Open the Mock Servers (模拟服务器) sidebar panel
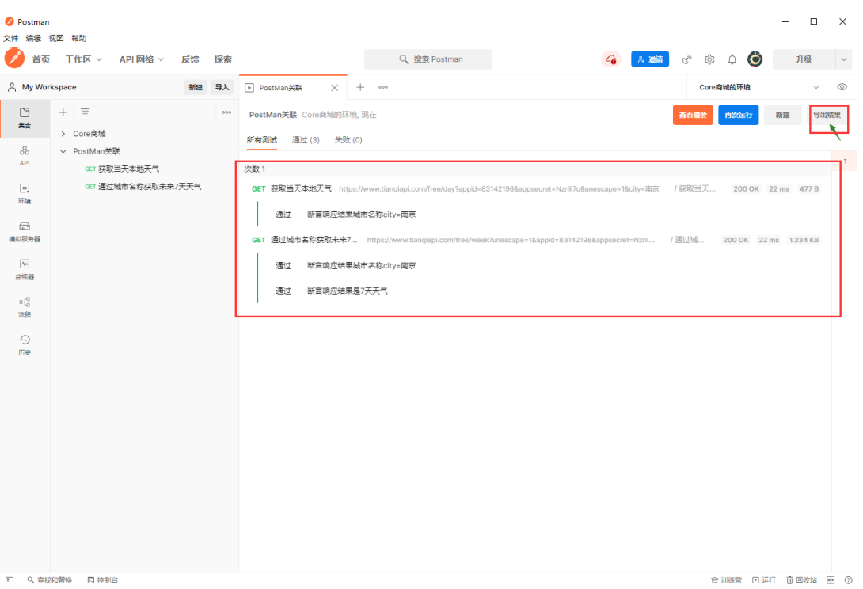The width and height of the screenshot is (863, 589). tap(25, 232)
